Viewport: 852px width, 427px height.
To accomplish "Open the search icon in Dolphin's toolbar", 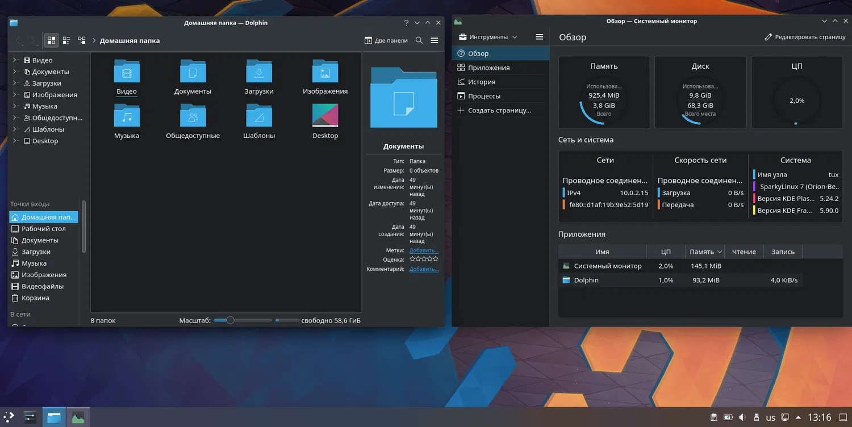I will 419,40.
